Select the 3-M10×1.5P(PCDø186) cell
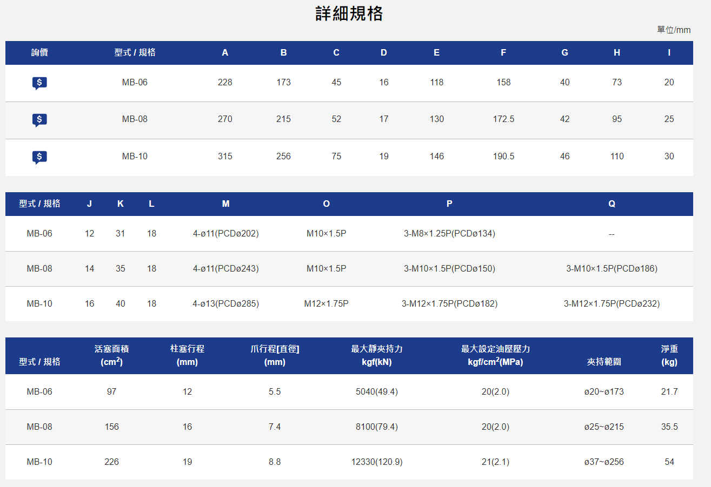The height and width of the screenshot is (487, 711). click(x=612, y=269)
